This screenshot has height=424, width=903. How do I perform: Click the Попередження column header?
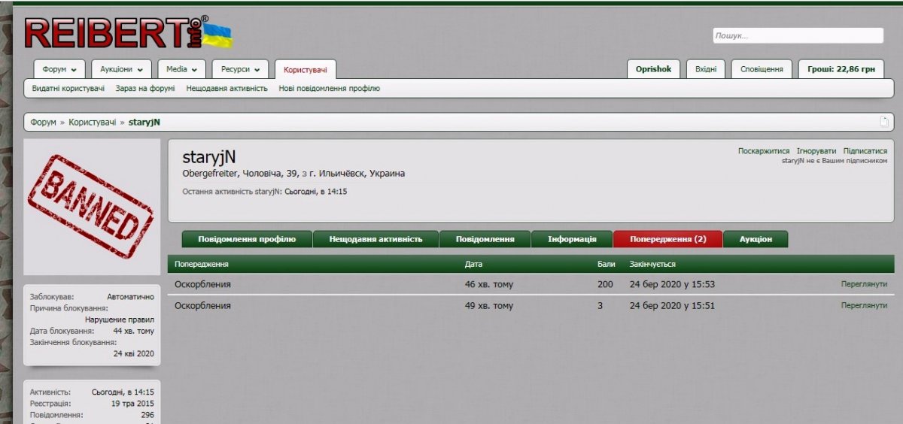(202, 265)
